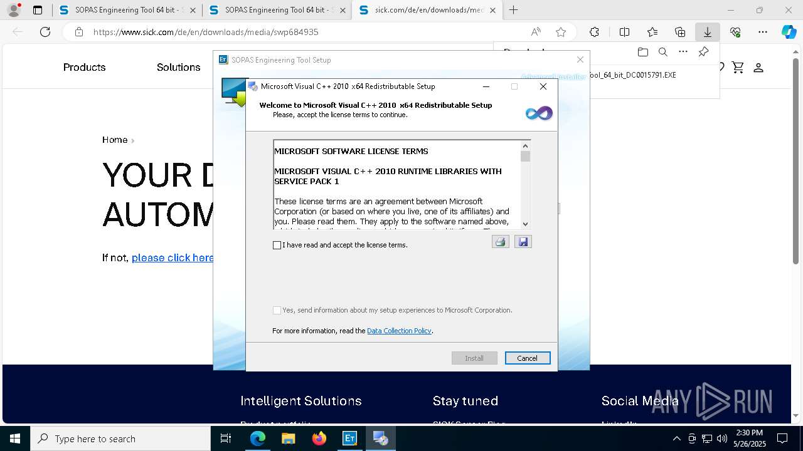
Task: Open the volume control in system tray
Action: pyautogui.click(x=721, y=438)
